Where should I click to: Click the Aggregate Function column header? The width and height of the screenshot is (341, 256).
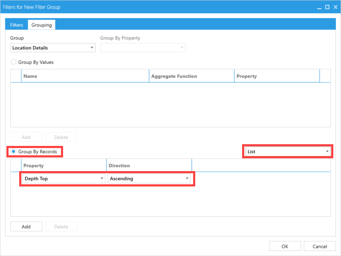[x=191, y=76]
